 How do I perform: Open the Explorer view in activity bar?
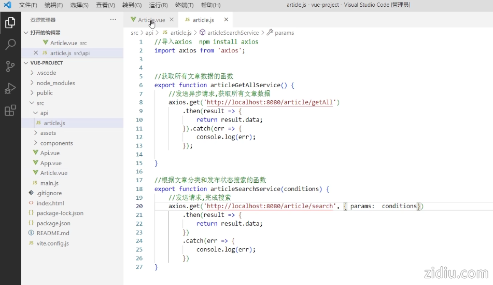(10, 22)
